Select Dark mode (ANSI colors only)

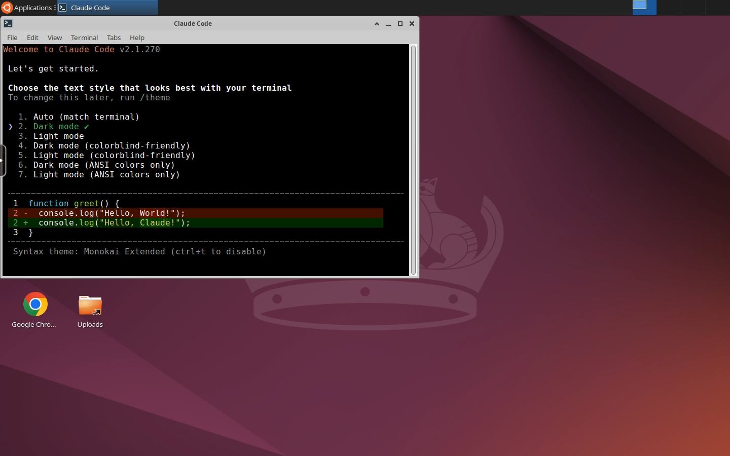click(x=96, y=165)
